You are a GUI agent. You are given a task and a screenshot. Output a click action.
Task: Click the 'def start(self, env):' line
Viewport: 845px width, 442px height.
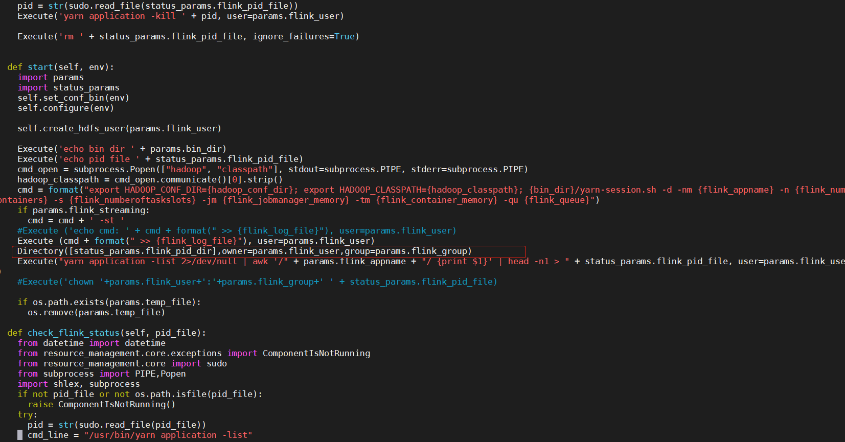click(x=61, y=67)
